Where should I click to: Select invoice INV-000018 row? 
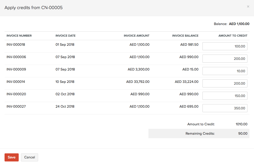(x=16, y=44)
